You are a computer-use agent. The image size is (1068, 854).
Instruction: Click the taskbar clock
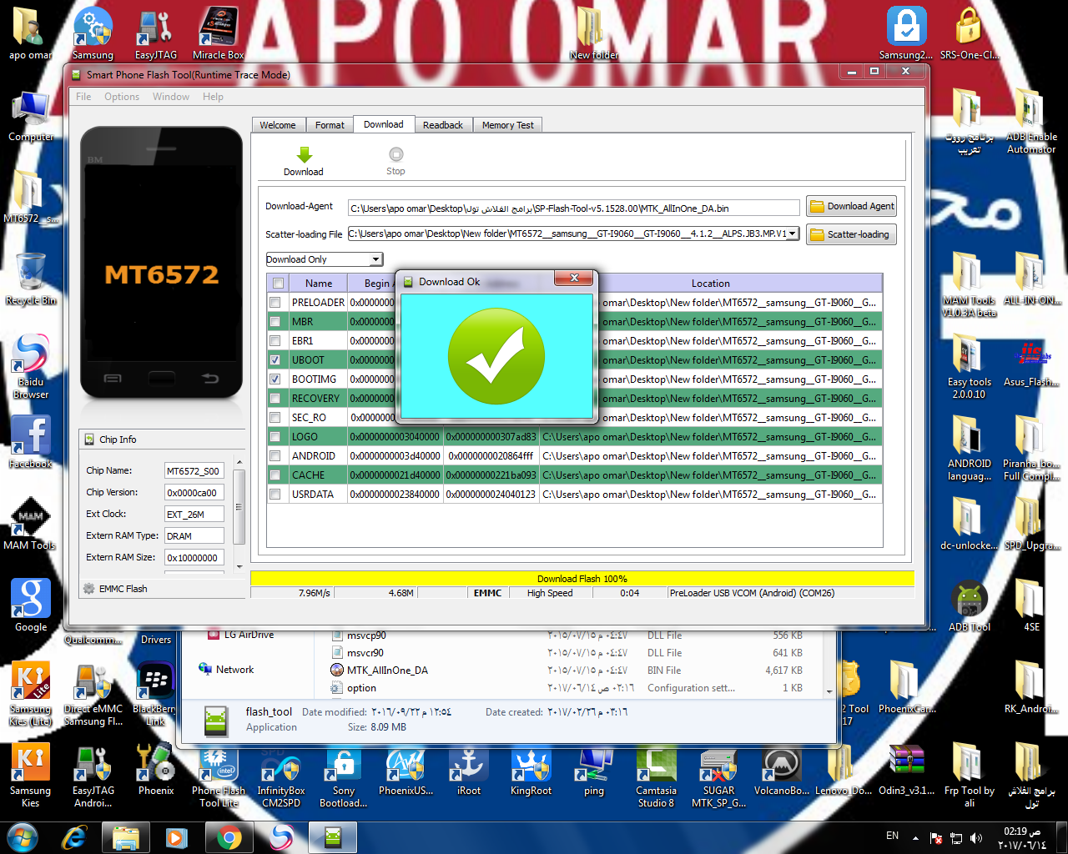tap(1022, 838)
